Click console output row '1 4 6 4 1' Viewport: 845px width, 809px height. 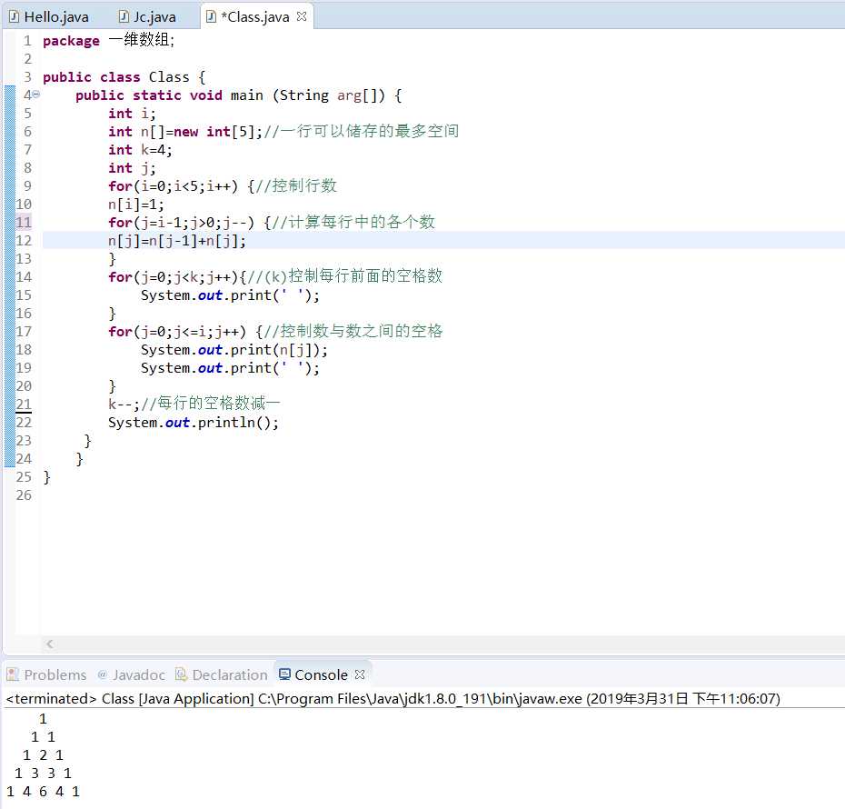43,791
